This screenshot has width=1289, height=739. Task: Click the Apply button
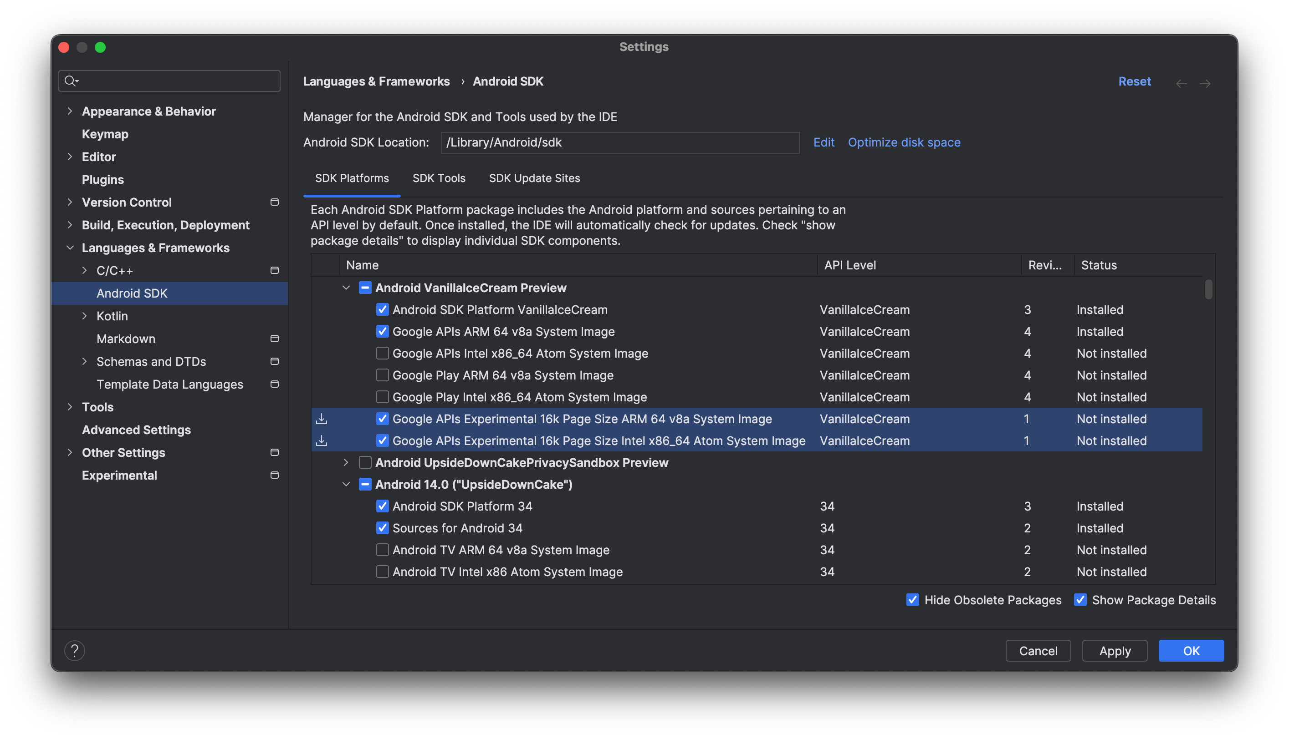[1115, 650]
